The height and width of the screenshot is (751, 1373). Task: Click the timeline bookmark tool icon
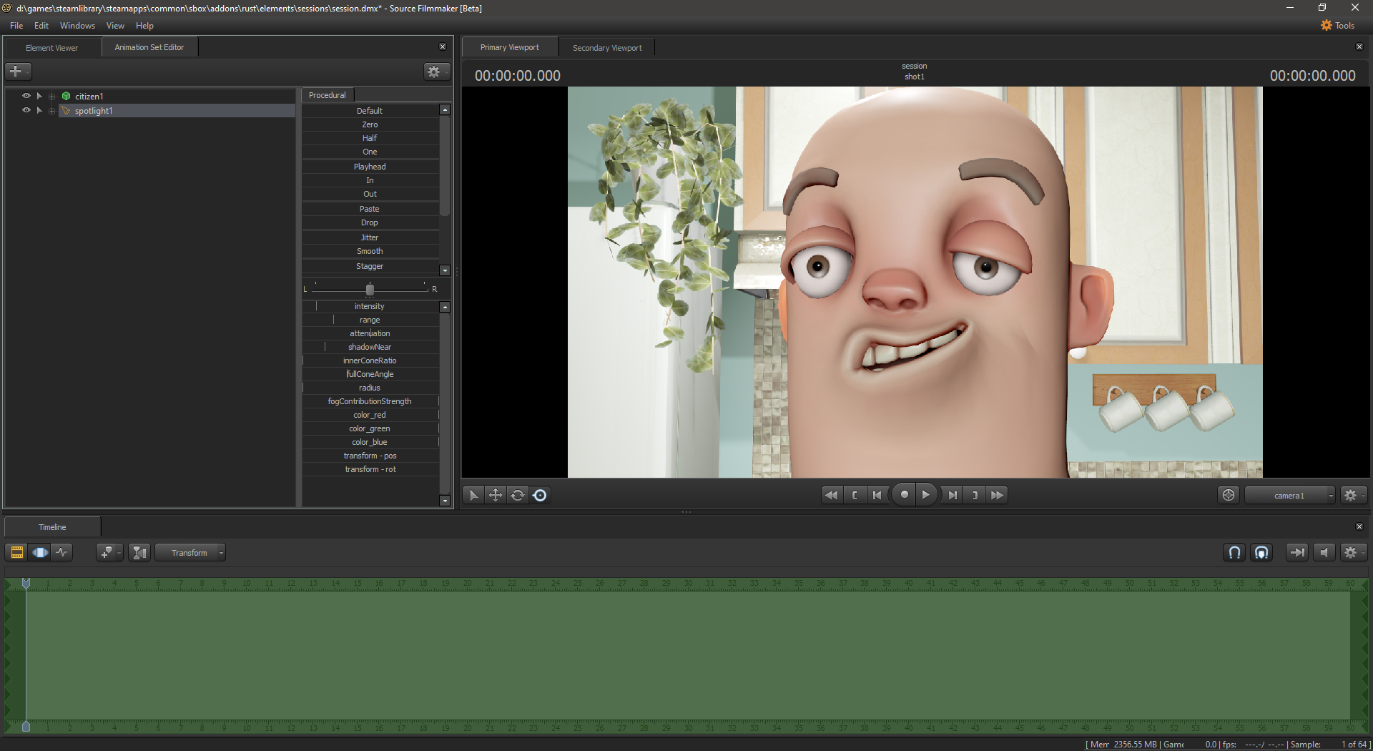(109, 552)
